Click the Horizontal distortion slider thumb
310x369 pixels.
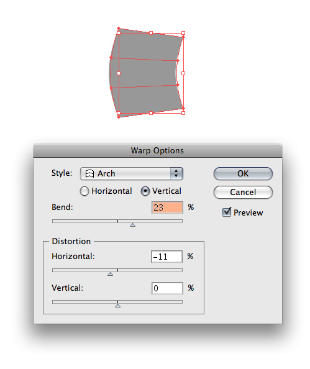pyautogui.click(x=110, y=274)
